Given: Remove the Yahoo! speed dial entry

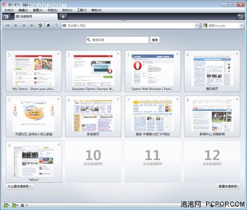Looking at the screenshot, I should point(58,144).
